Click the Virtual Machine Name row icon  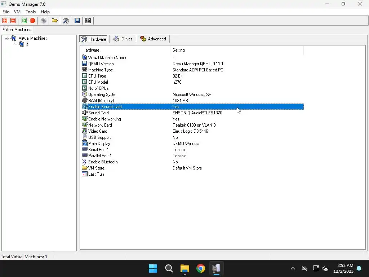(x=84, y=57)
